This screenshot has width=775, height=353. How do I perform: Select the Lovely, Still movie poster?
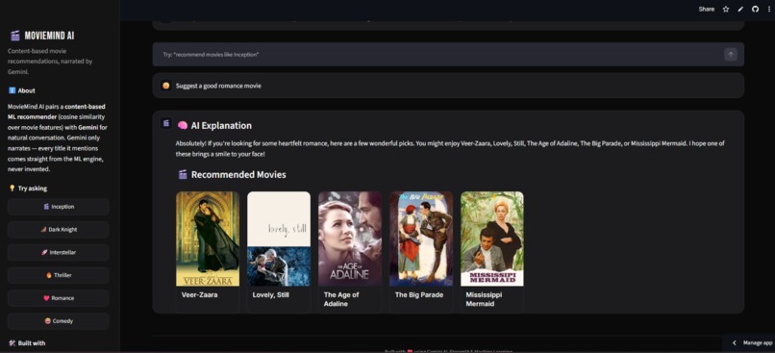tap(279, 239)
